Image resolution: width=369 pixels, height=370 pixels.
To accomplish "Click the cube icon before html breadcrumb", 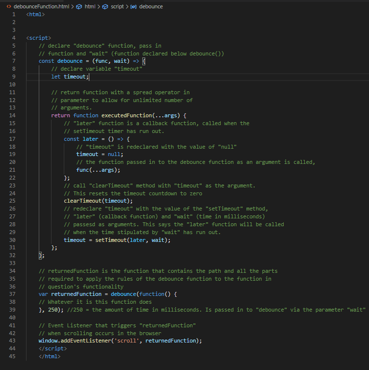I will [x=79, y=6].
